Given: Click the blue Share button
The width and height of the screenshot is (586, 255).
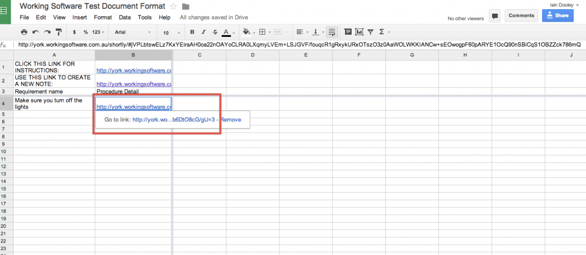Looking at the screenshot, I should tap(558, 16).
